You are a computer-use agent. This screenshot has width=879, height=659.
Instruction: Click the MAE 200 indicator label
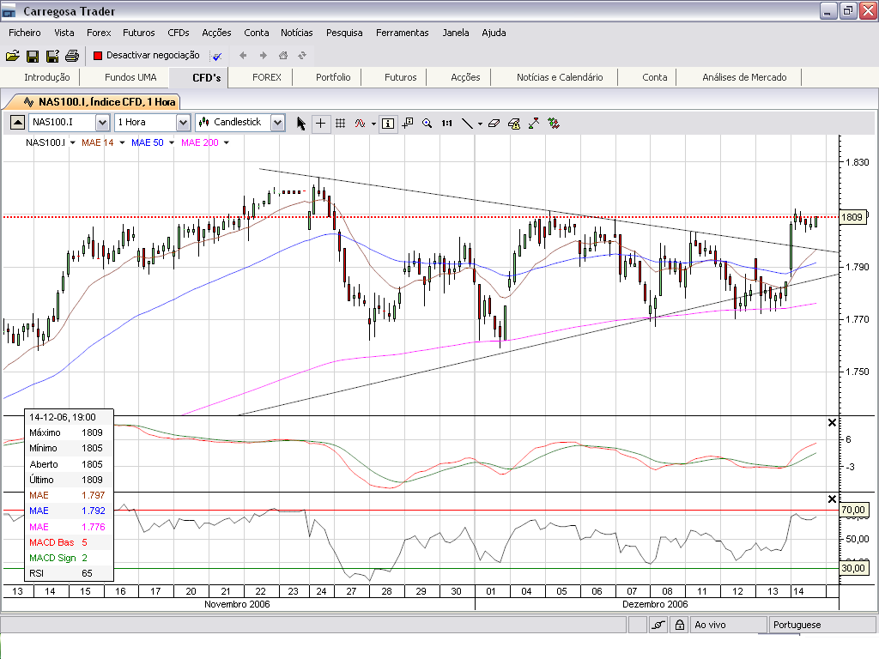201,142
